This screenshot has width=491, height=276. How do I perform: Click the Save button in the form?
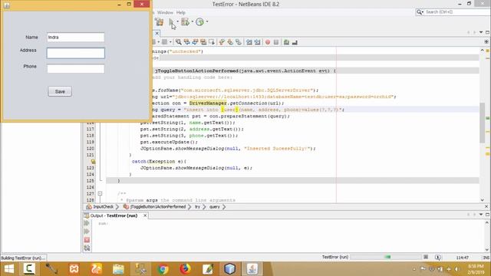60,91
